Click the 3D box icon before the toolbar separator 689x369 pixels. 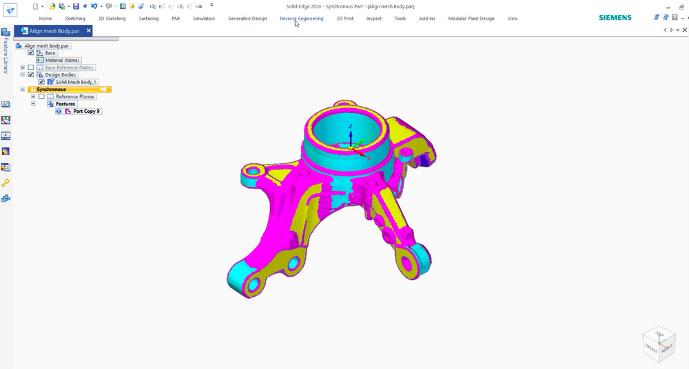coord(141,6)
